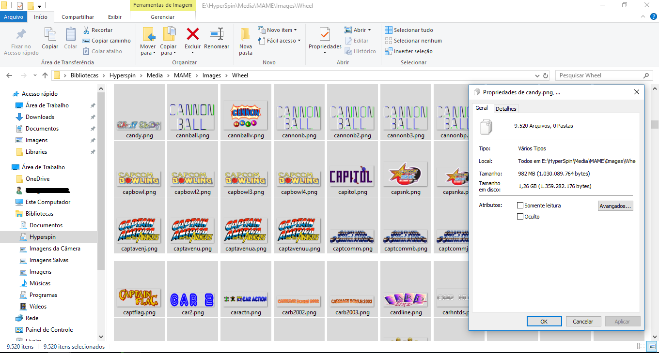Click OK in the properties dialog
659x353 pixels.
[x=544, y=322]
